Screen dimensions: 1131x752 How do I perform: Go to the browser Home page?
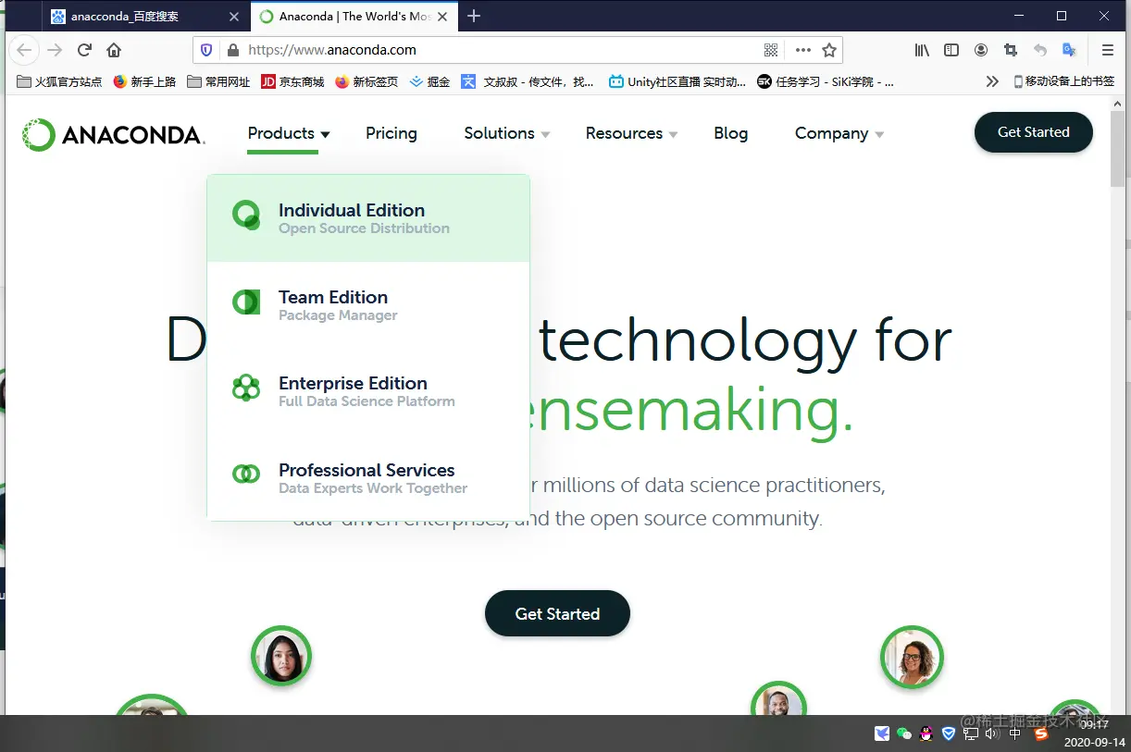pos(114,50)
